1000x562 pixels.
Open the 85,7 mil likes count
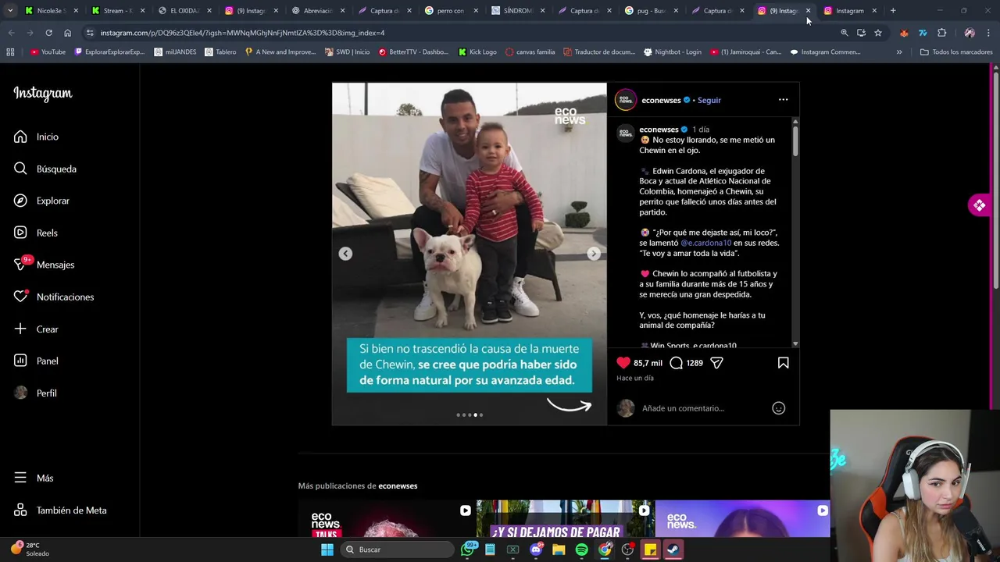click(648, 363)
